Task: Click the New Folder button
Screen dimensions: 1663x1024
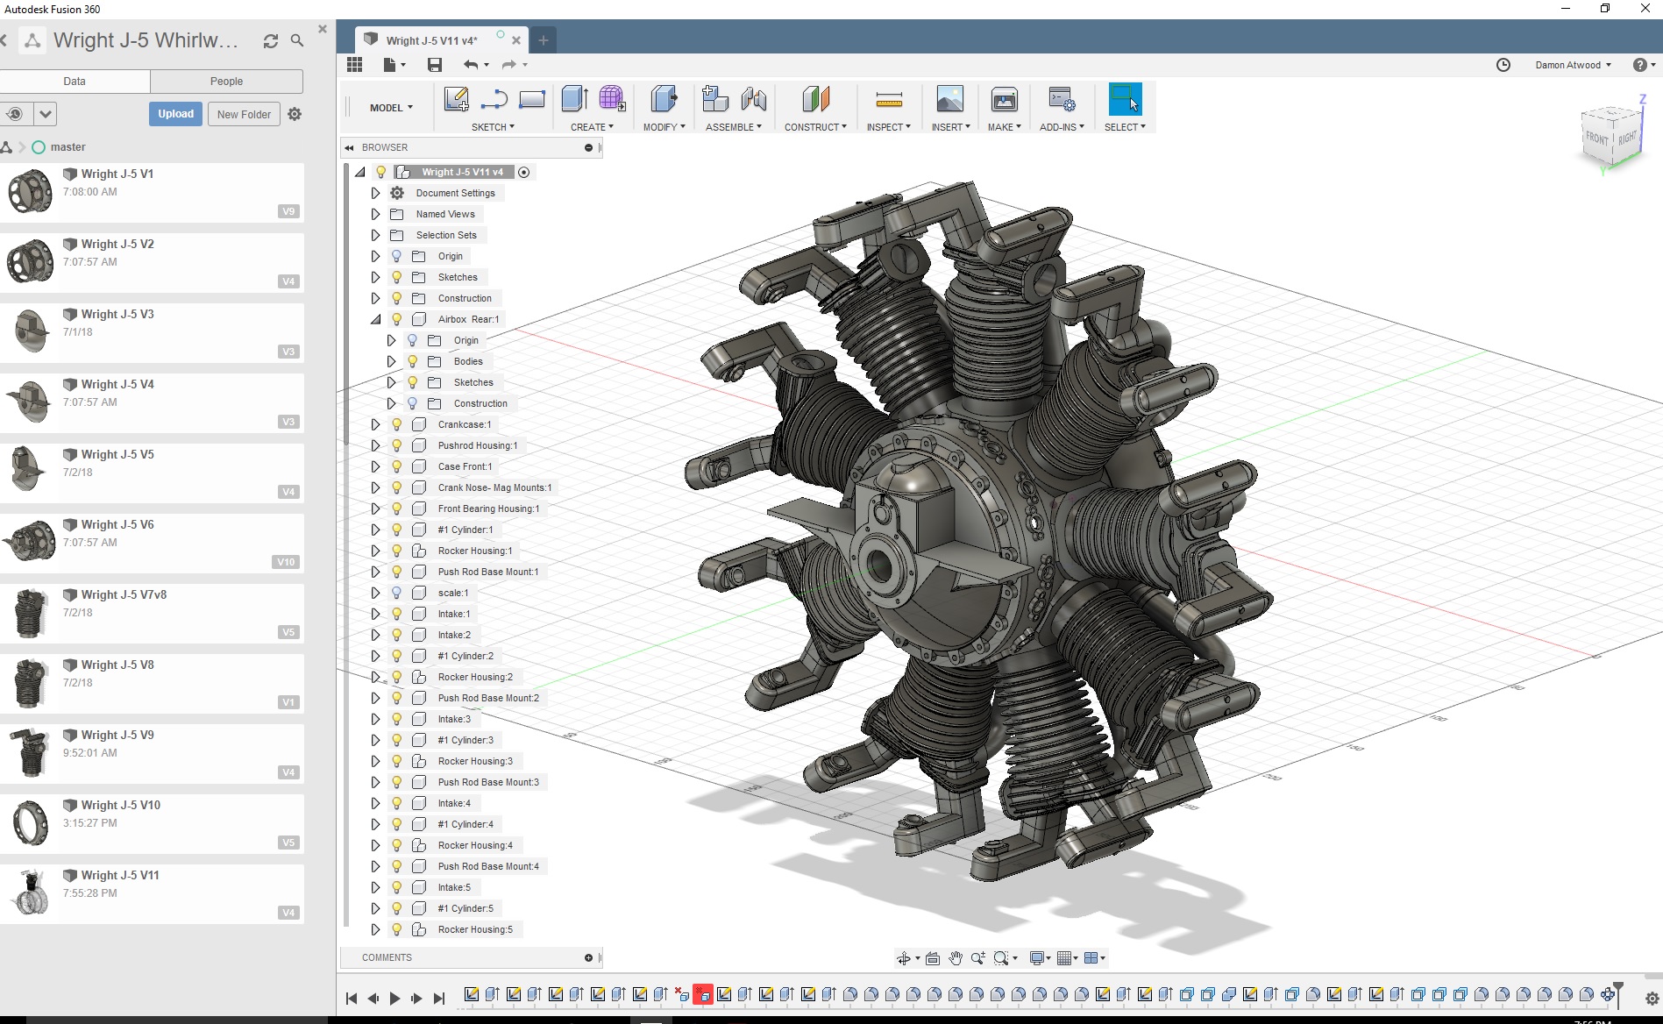Action: [244, 114]
